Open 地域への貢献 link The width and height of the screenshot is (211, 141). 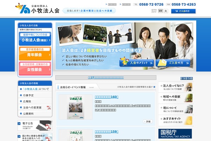point(176,98)
